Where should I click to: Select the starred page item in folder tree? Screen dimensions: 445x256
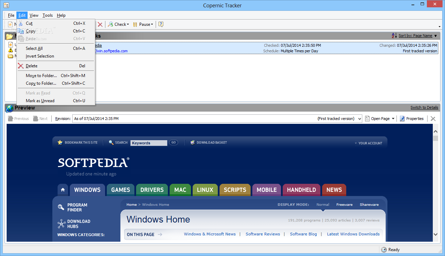tap(10, 45)
